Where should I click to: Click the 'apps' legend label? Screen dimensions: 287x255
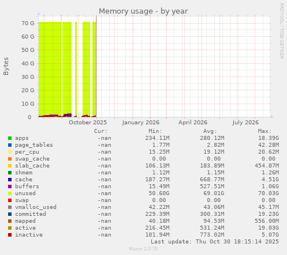(x=22, y=138)
